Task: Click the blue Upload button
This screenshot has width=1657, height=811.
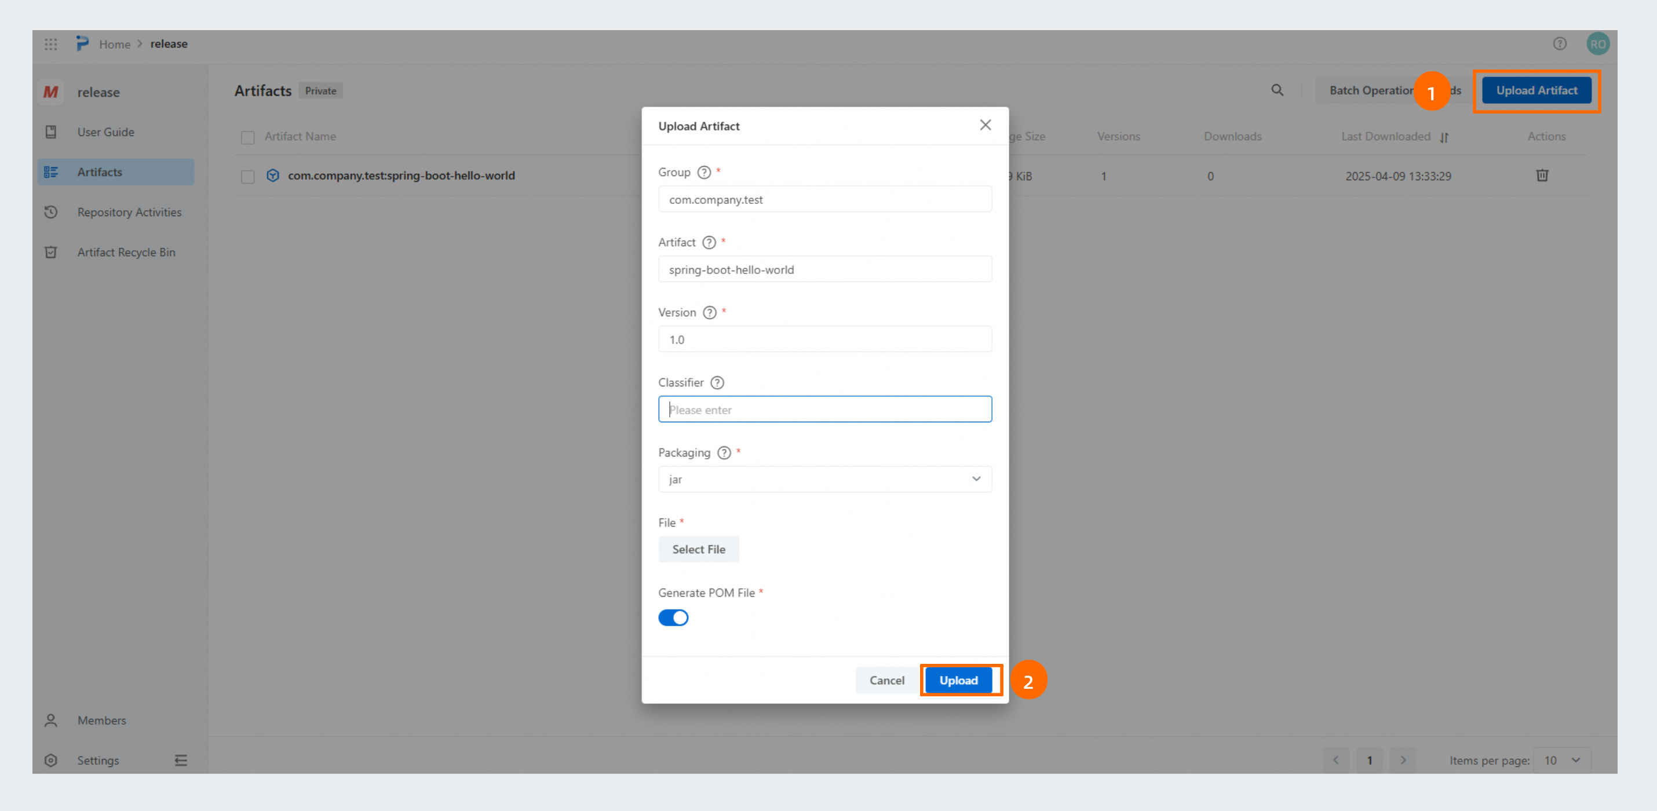Action: coord(958,680)
